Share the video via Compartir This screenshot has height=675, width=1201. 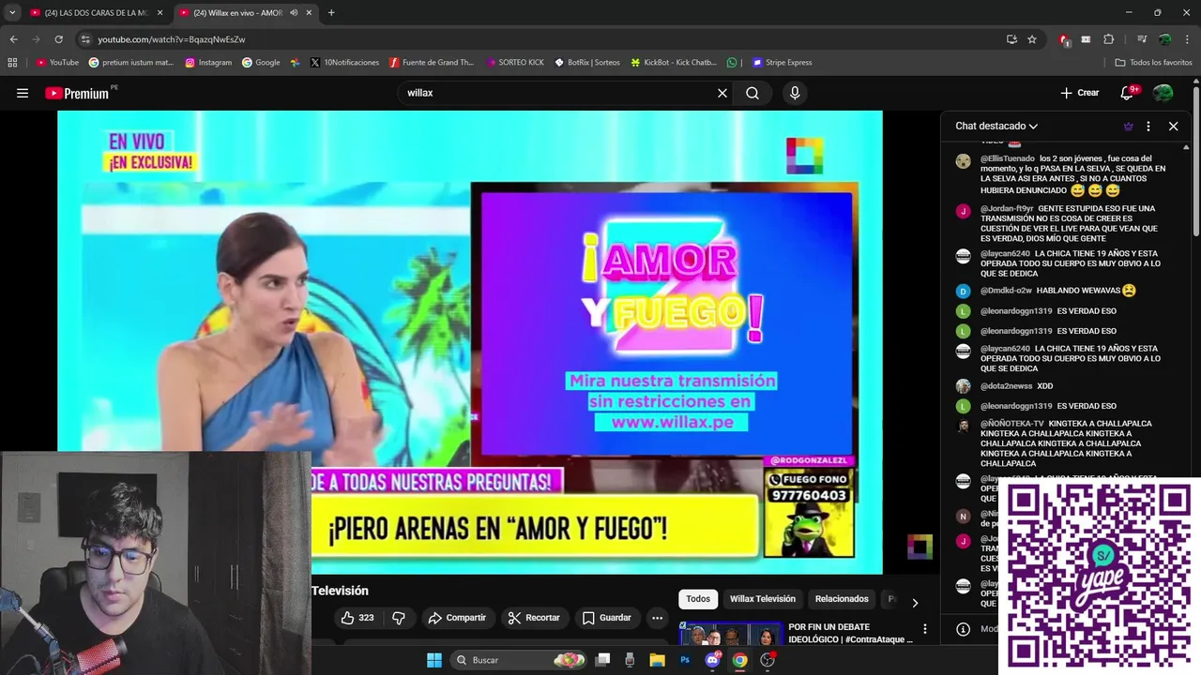point(457,618)
